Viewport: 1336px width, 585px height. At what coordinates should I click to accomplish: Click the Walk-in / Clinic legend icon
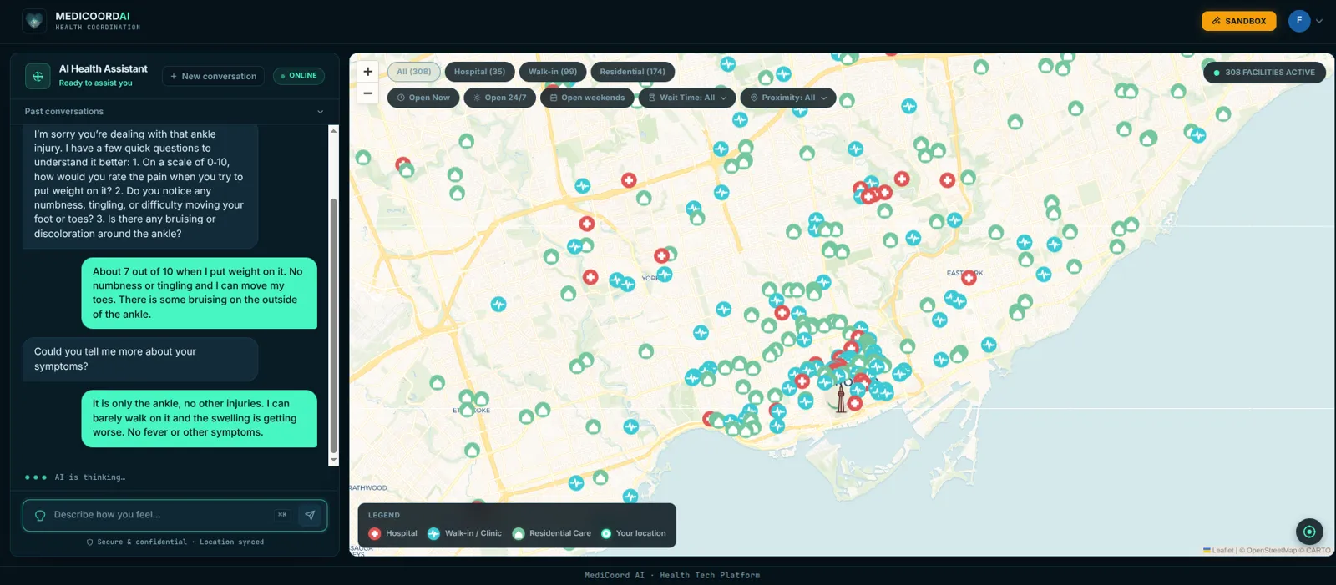coord(433,534)
